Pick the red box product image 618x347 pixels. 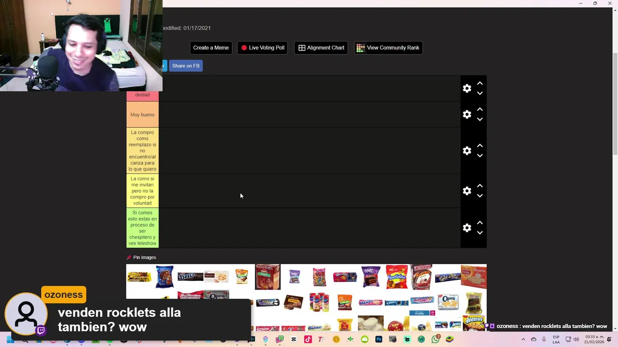coord(267,277)
